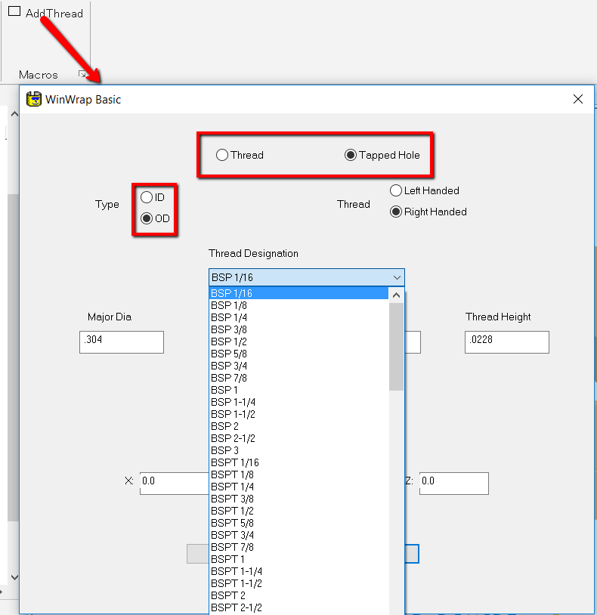Pick BSP 1/4 from list
597x615 pixels.
(299, 317)
